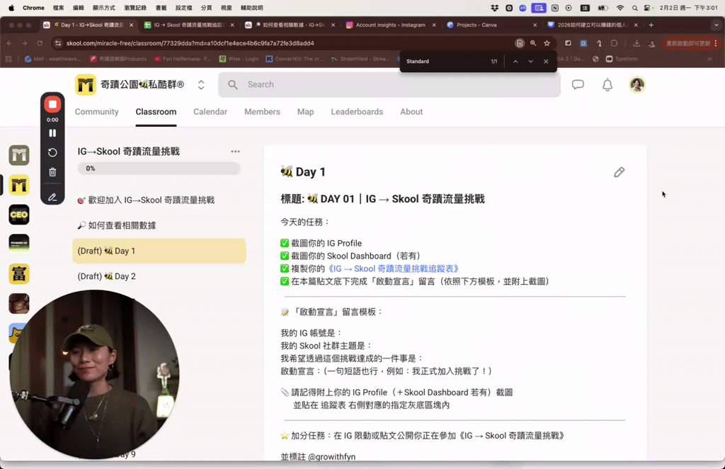Open the About tab
Screen dimensions: 725x469
tap(411, 112)
